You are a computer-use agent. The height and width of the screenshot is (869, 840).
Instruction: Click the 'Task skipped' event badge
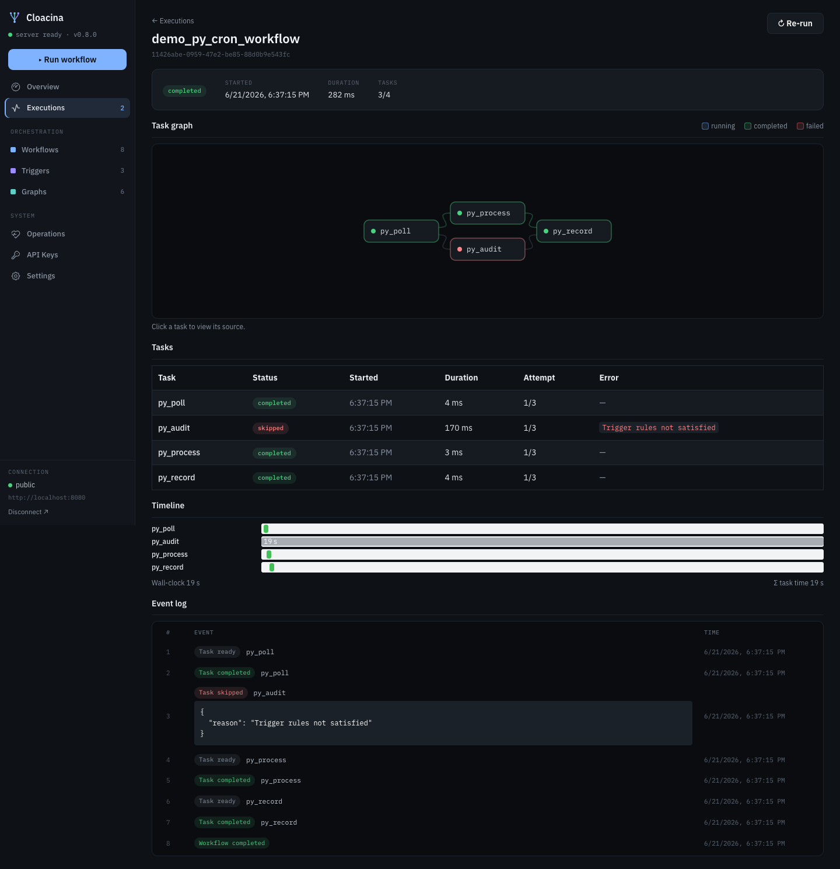(220, 693)
